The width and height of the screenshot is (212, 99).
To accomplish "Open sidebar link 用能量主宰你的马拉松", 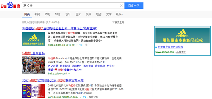I will click(x=170, y=47).
